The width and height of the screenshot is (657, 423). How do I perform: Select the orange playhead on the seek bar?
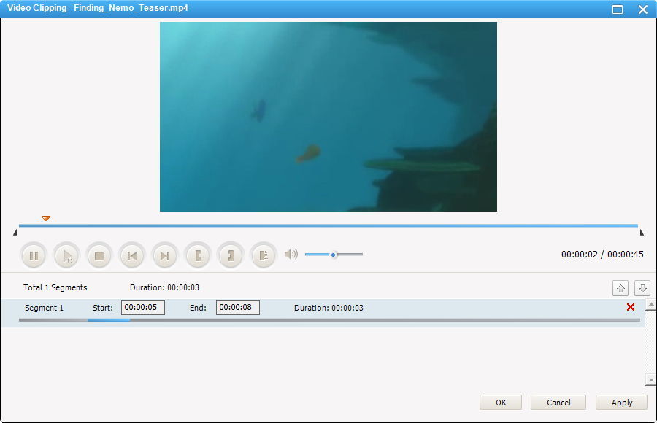pyautogui.click(x=45, y=218)
